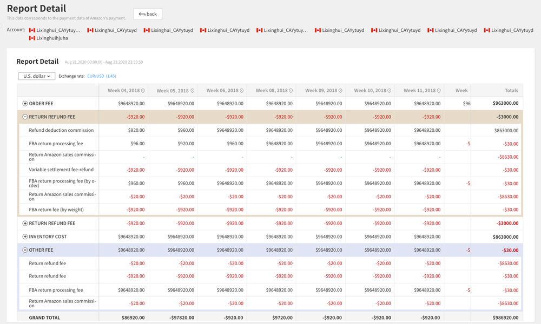
Task: Click the Canadian flag next to Lixinghuihjuha
Action: [x=32, y=38]
